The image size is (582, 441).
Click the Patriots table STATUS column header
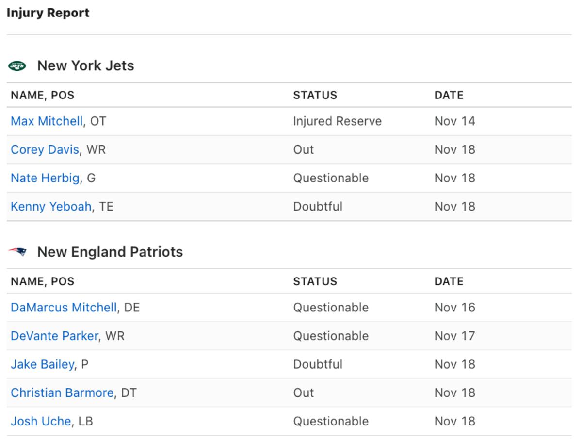click(315, 281)
